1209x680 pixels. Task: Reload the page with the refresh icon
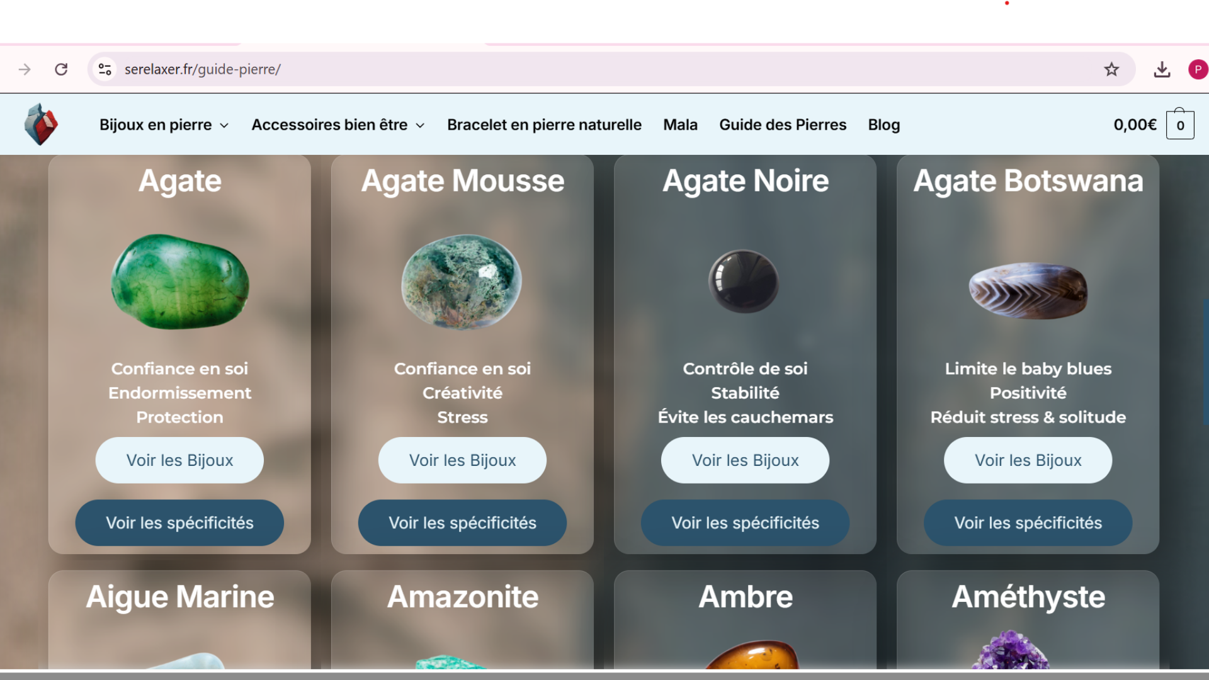pyautogui.click(x=61, y=69)
